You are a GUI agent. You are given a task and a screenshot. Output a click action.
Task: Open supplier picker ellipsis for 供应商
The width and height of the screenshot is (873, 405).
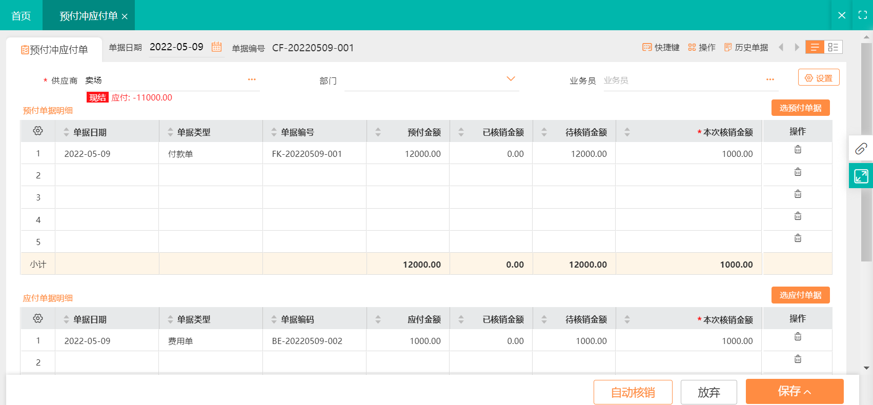[x=252, y=79]
